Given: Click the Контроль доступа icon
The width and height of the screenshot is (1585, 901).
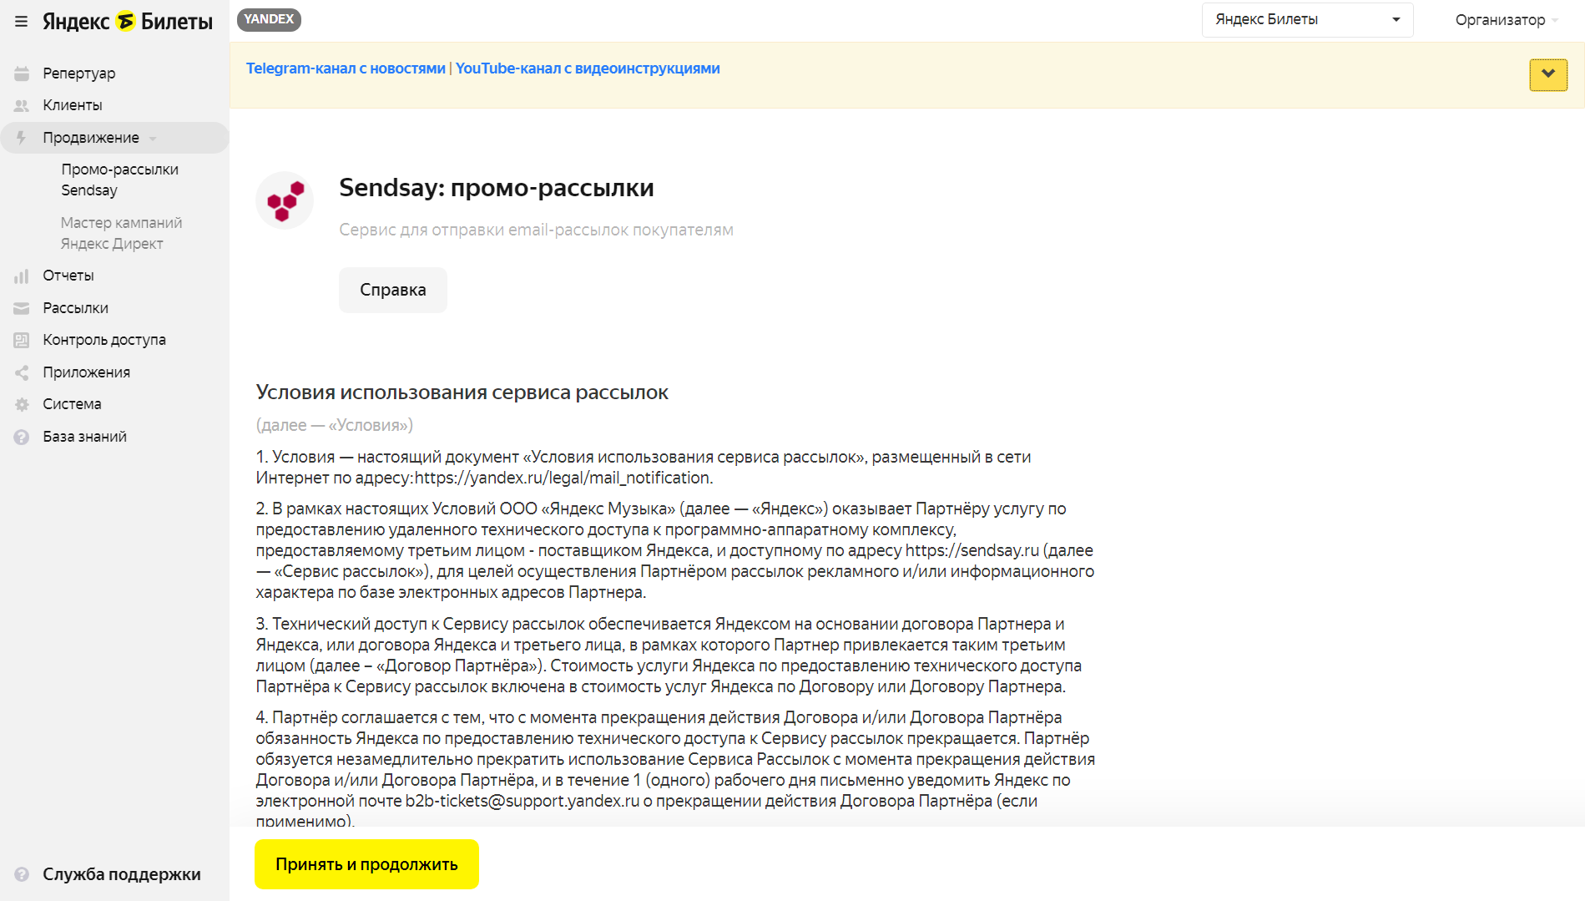Looking at the screenshot, I should click(22, 340).
